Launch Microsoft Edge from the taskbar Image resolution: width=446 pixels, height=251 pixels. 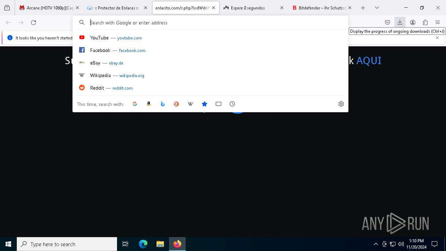coord(143,244)
